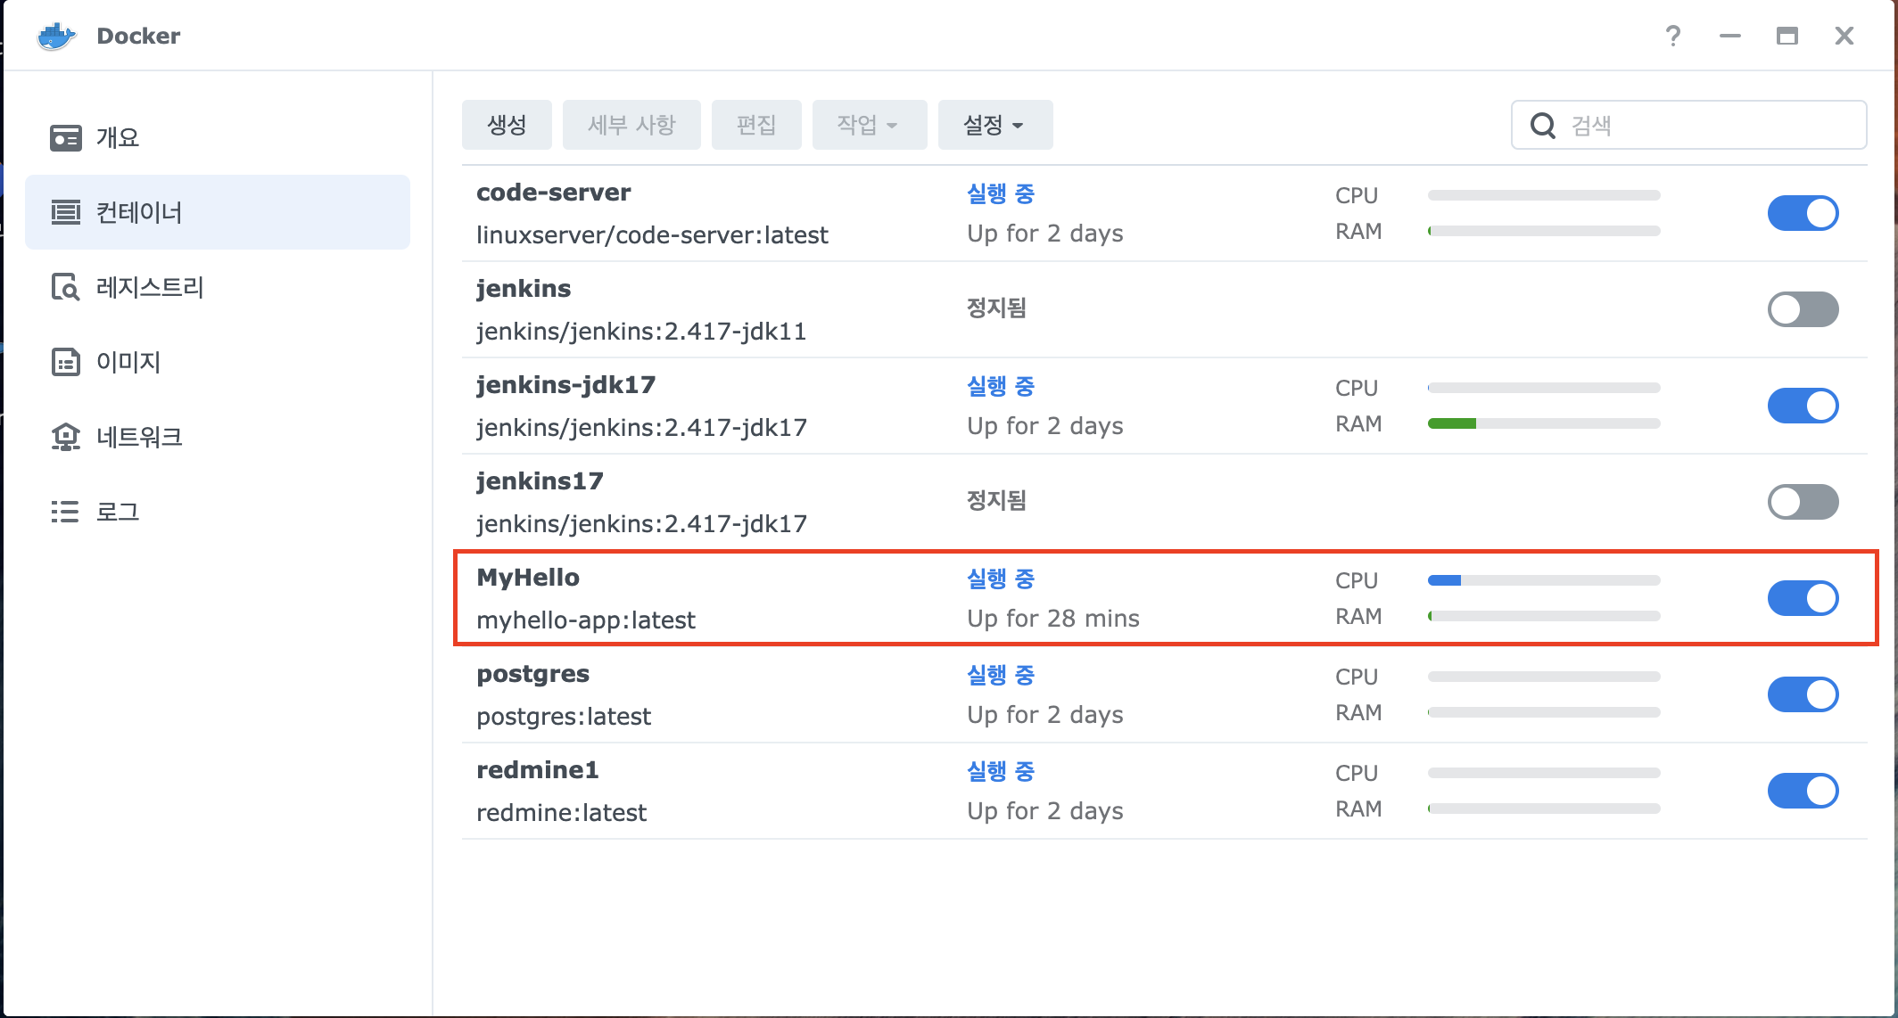Stop the MyHello container via its toggle
The image size is (1898, 1018).
[1803, 598]
